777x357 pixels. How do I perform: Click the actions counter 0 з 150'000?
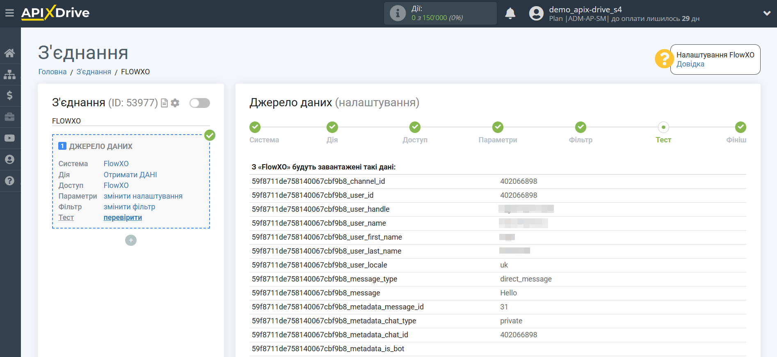(437, 18)
